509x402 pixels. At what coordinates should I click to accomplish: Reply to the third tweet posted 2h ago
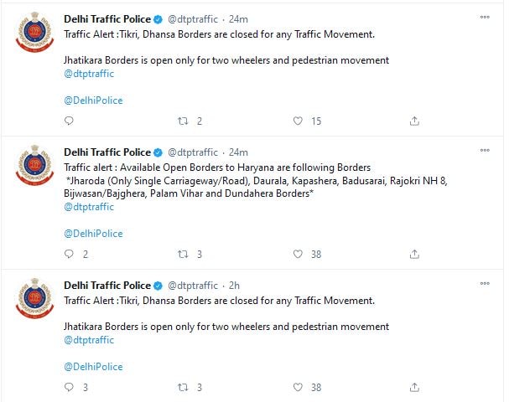69,387
